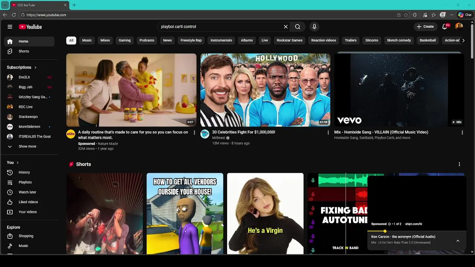
Task: Expand the miniplayer with chevron
Action: click(458, 241)
